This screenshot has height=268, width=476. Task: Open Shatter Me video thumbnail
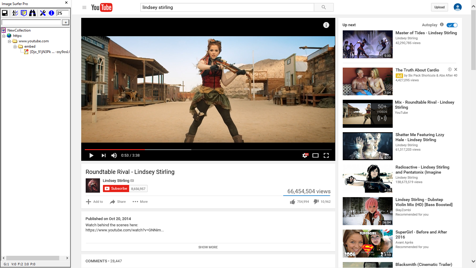click(368, 146)
